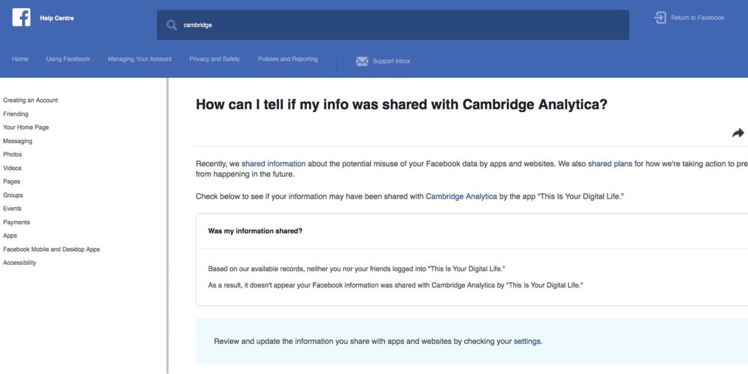Click the Support Inbox envelope icon

362,61
